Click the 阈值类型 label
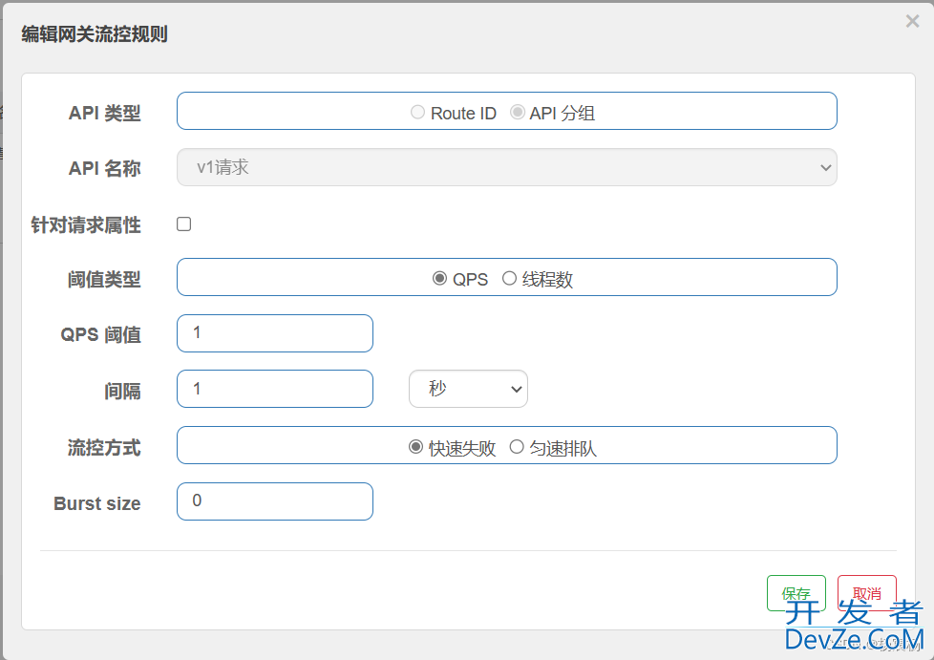The width and height of the screenshot is (934, 660). coord(104,279)
